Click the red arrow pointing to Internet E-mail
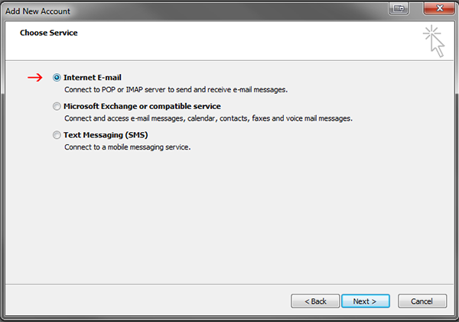 coord(35,77)
